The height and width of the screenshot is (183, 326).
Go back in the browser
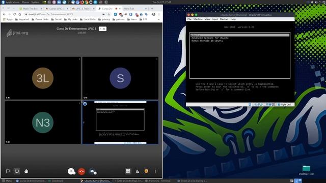coord(4,14)
